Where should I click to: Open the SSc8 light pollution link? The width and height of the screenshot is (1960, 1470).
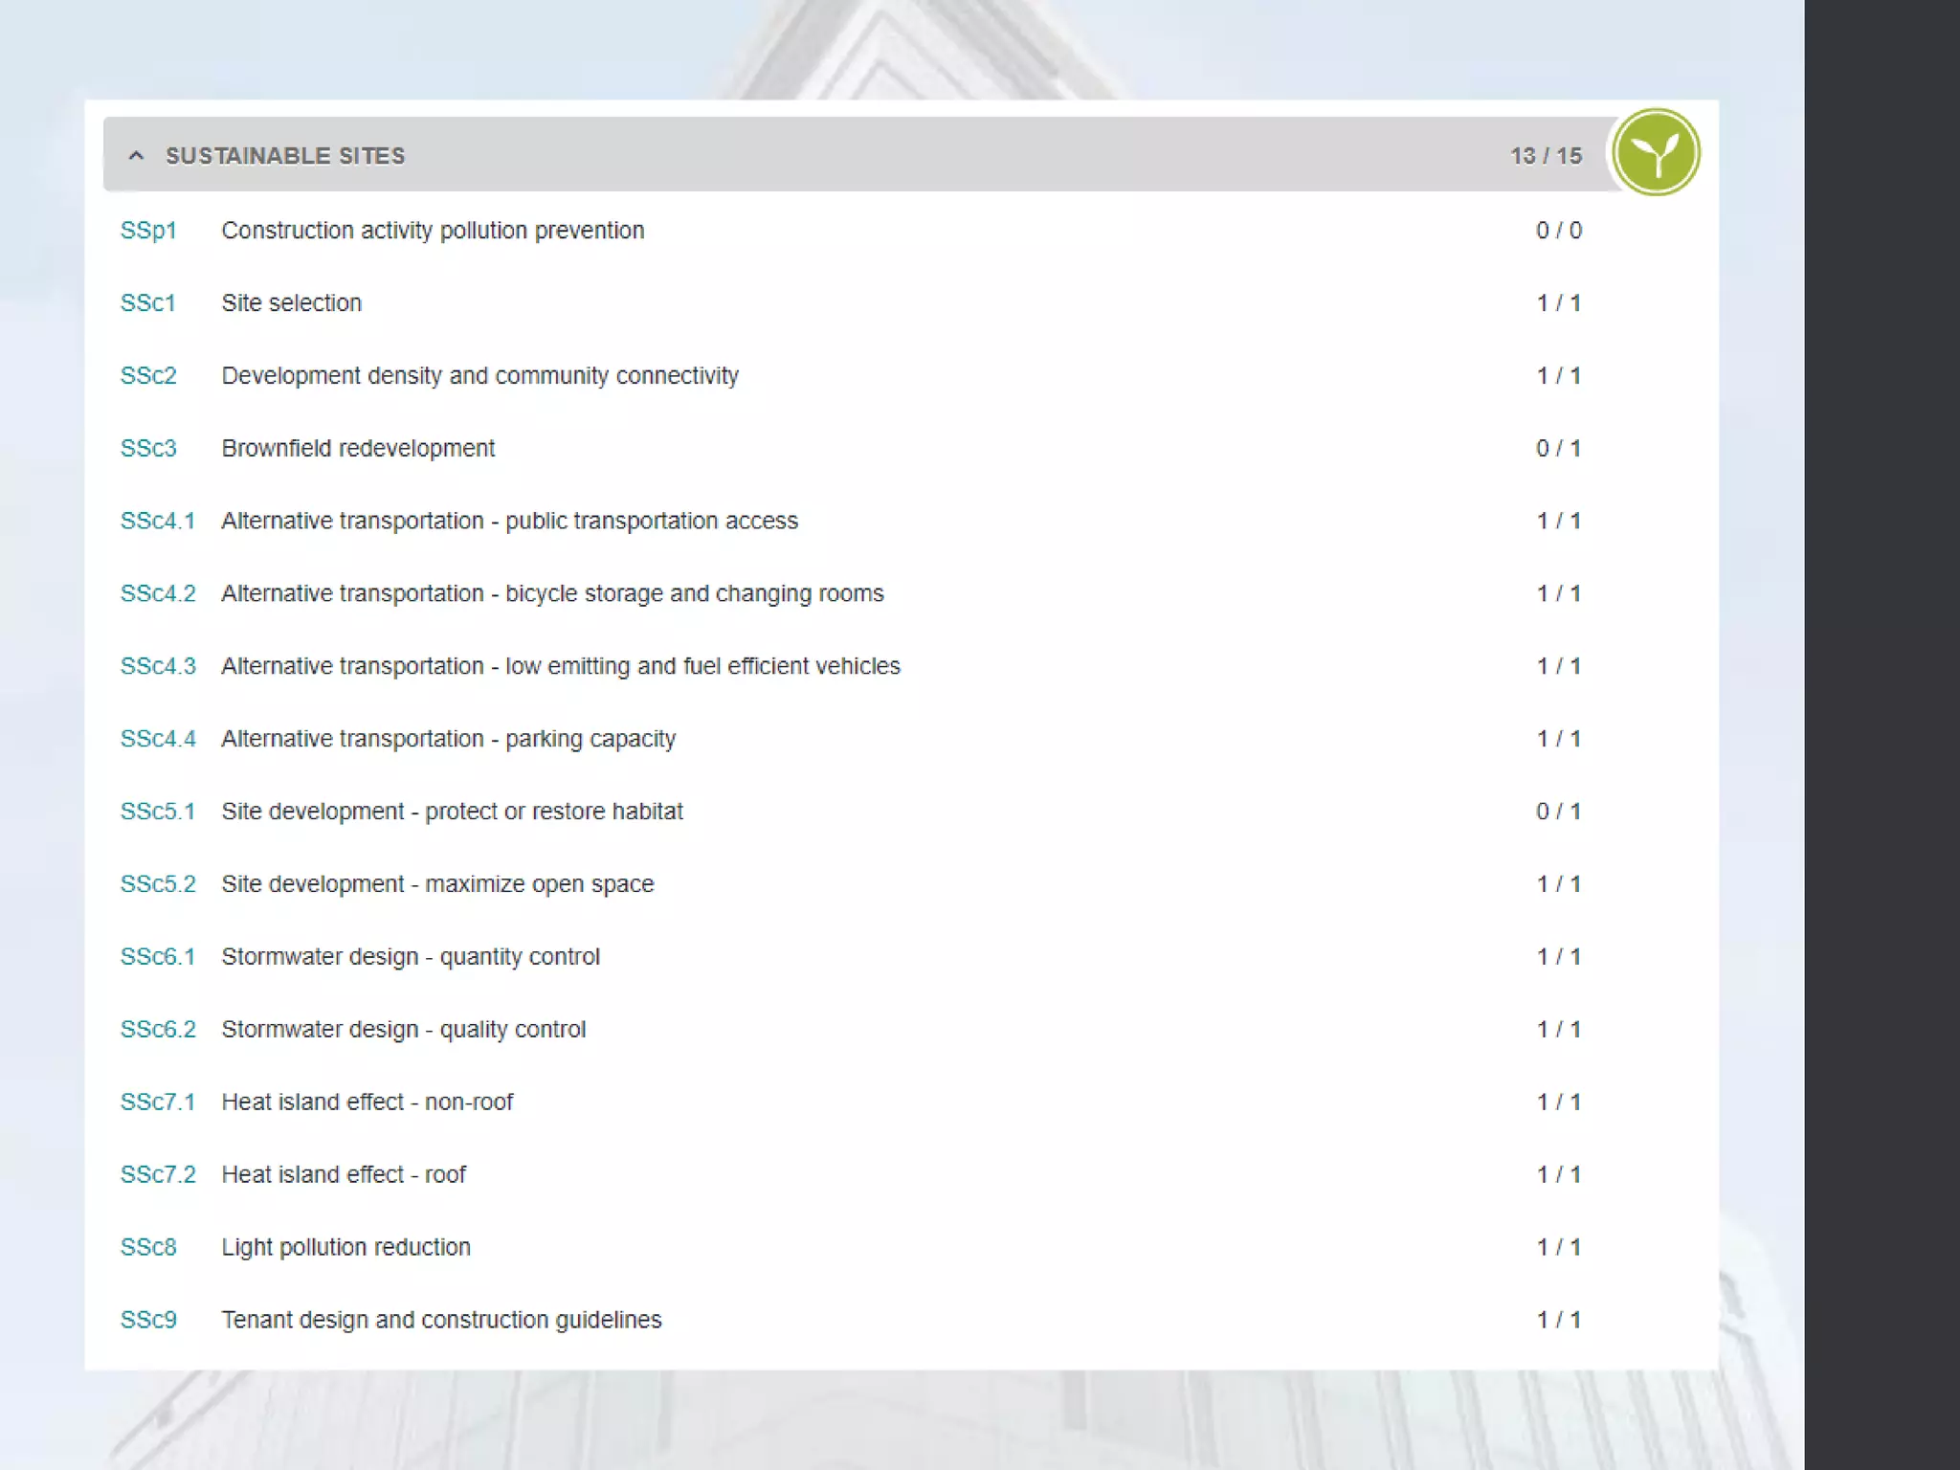point(148,1248)
